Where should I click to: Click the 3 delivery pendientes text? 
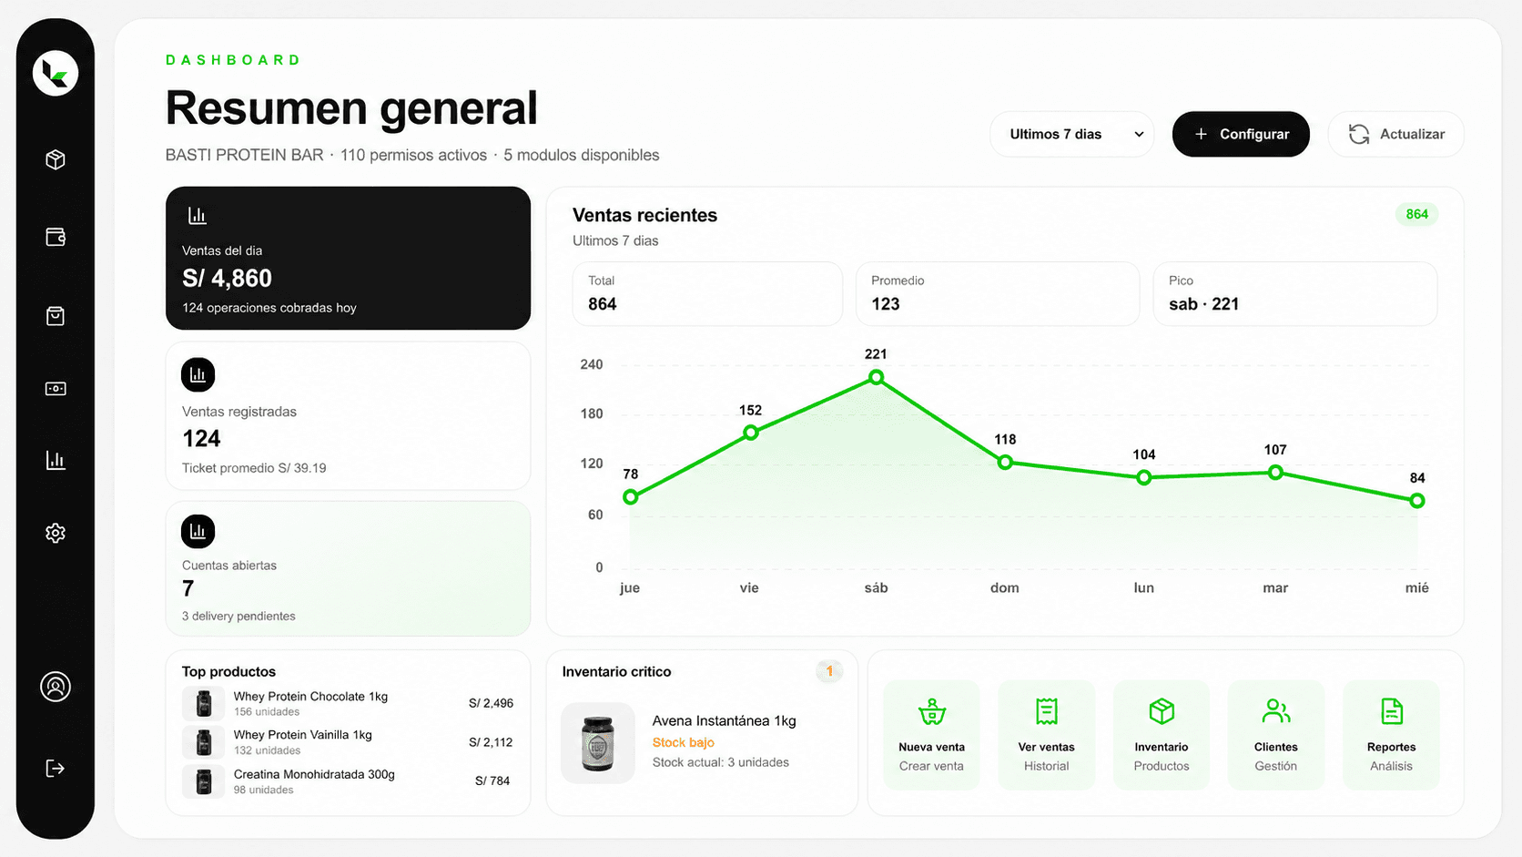click(238, 617)
